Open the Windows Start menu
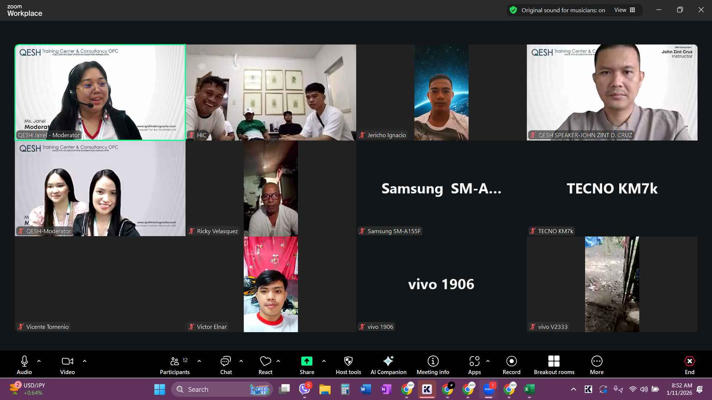Image resolution: width=712 pixels, height=400 pixels. click(160, 389)
